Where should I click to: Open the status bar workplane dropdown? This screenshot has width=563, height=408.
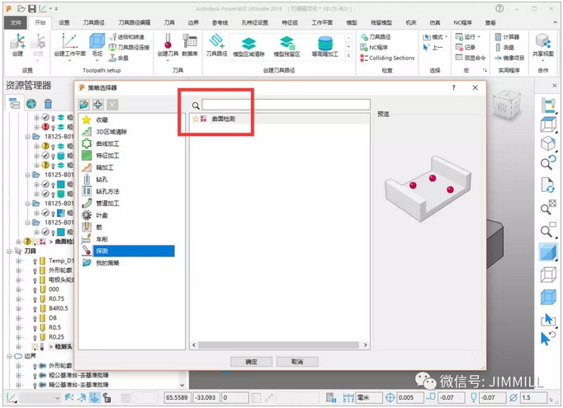[57, 397]
